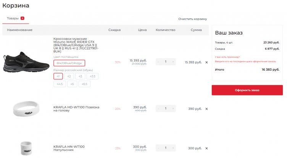The height and width of the screenshot is (158, 287).
Task: Edit Mizuno sneakers quantity field
Action: click(x=166, y=62)
